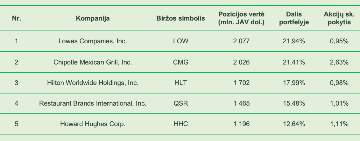Select the Pozicijos vertė column header

coord(241,18)
